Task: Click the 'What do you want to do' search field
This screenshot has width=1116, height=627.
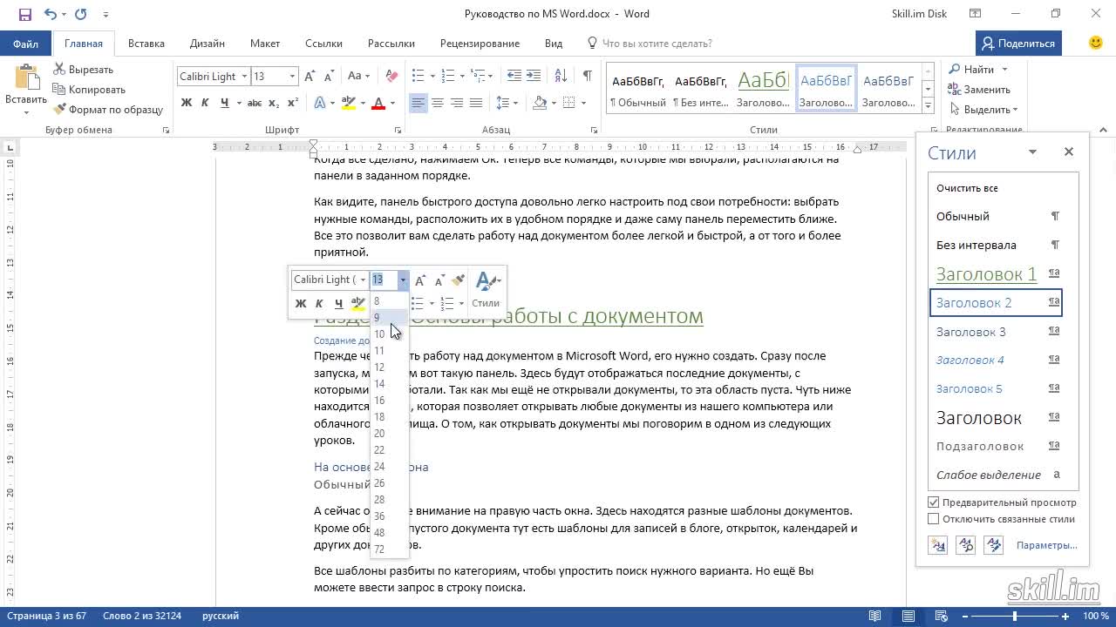Action: [657, 44]
